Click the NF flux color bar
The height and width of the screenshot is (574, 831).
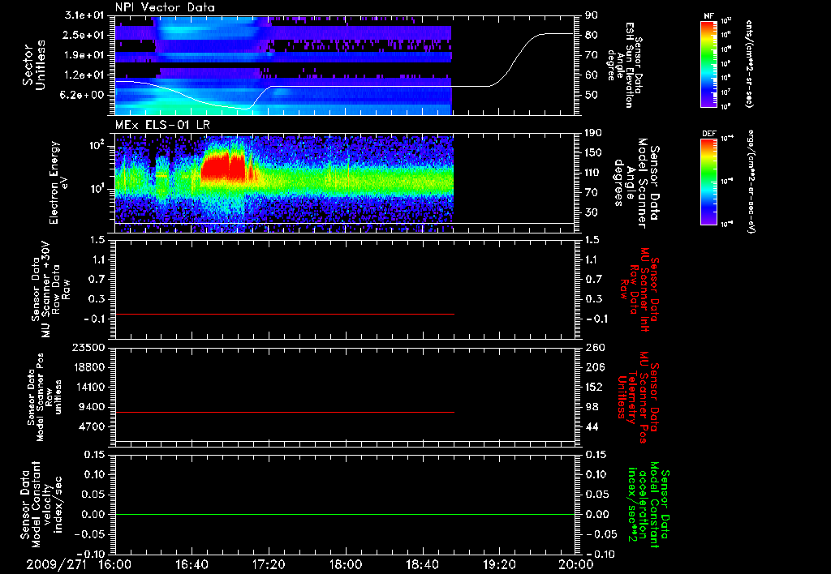[x=709, y=63]
